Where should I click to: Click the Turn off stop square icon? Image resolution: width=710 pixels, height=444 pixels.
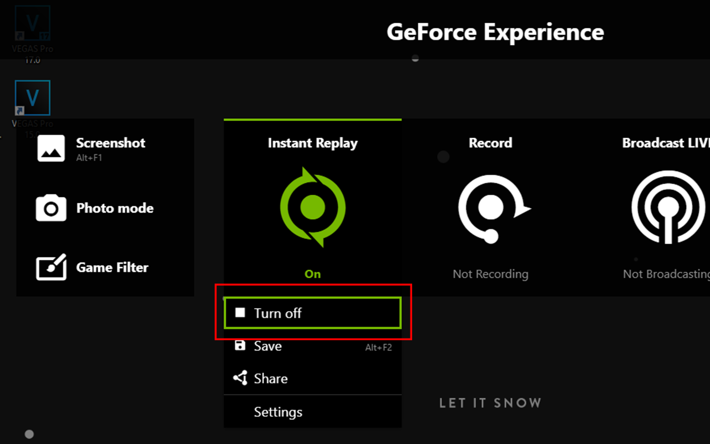click(240, 313)
